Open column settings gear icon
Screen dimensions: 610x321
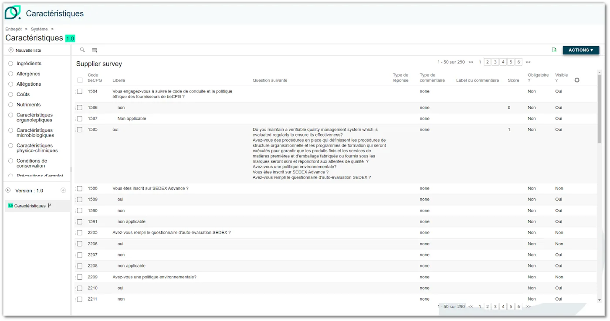pyautogui.click(x=577, y=80)
